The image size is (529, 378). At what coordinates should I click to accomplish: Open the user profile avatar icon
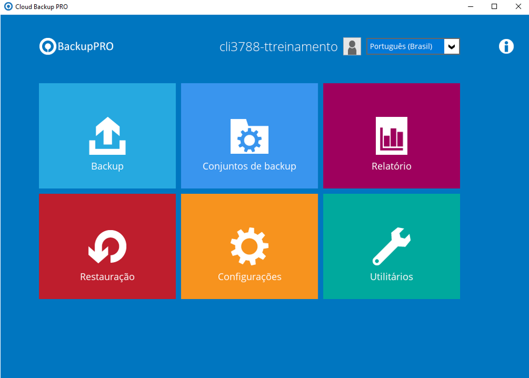(352, 46)
